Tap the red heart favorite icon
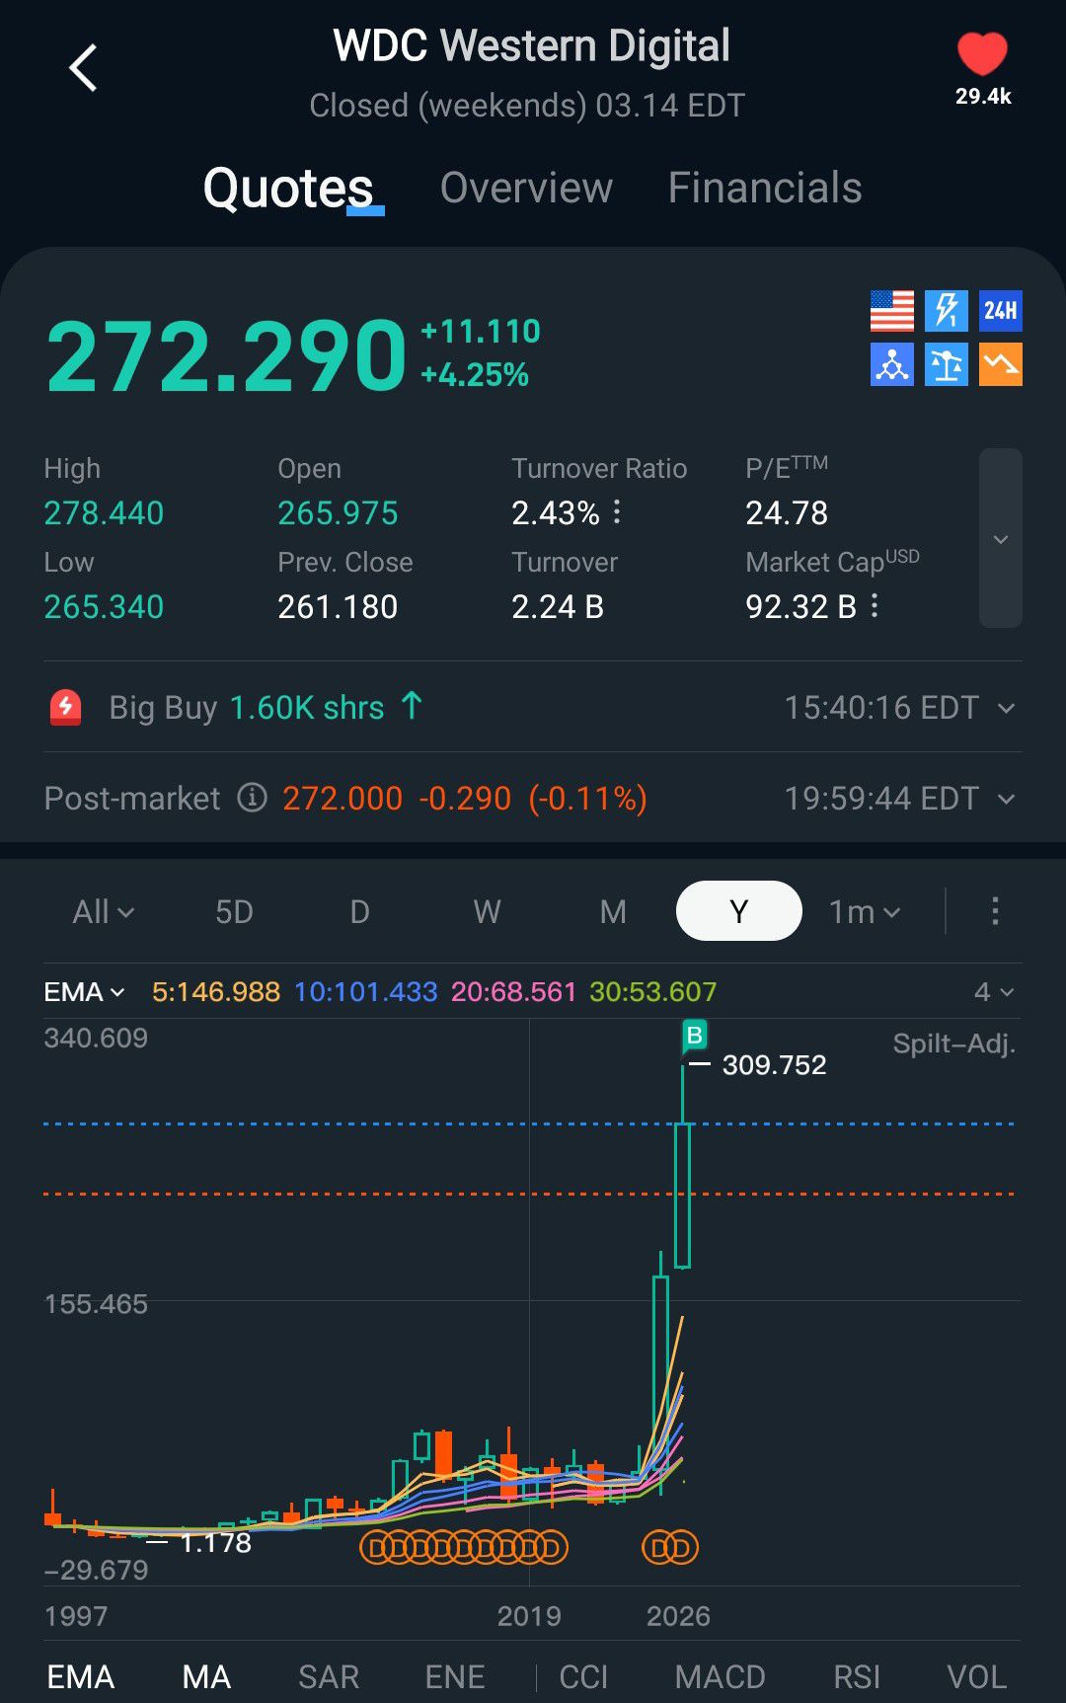 (x=982, y=54)
